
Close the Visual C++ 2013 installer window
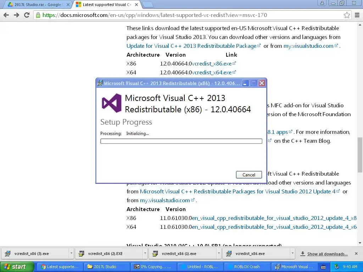pos(262,83)
